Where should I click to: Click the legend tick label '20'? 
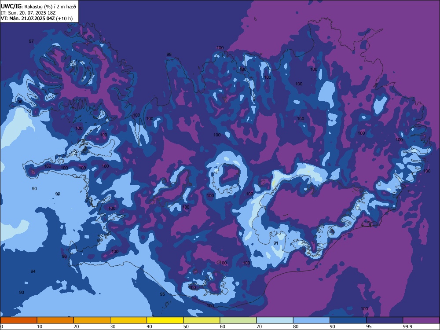pyautogui.click(x=76, y=326)
